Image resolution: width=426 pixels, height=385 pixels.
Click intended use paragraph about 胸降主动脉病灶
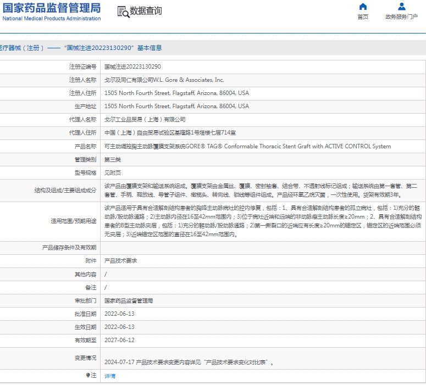263,221
